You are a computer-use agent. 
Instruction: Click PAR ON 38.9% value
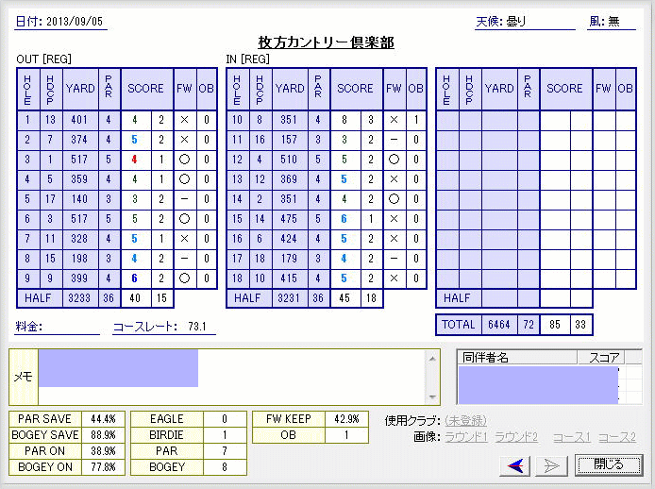[x=103, y=451]
